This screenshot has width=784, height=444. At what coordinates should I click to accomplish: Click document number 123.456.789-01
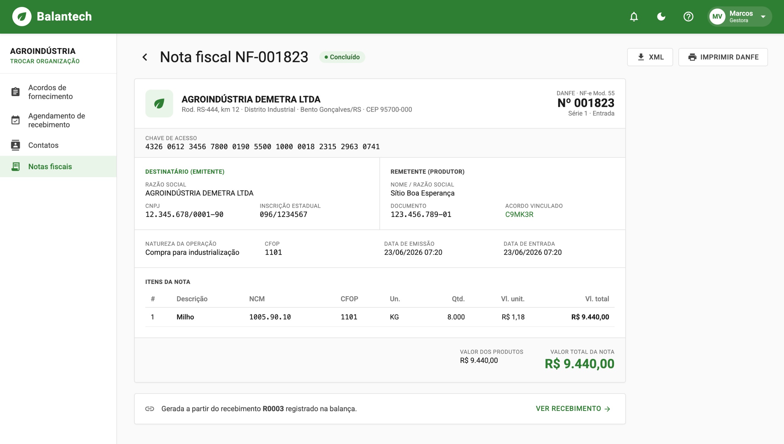tap(421, 215)
